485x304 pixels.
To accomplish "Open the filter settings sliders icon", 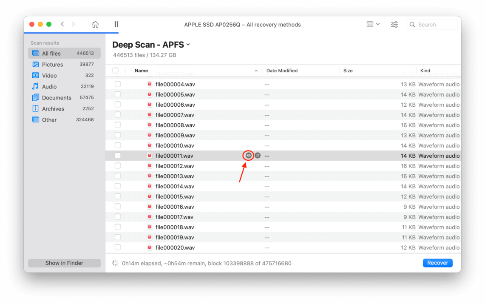I will tap(394, 24).
